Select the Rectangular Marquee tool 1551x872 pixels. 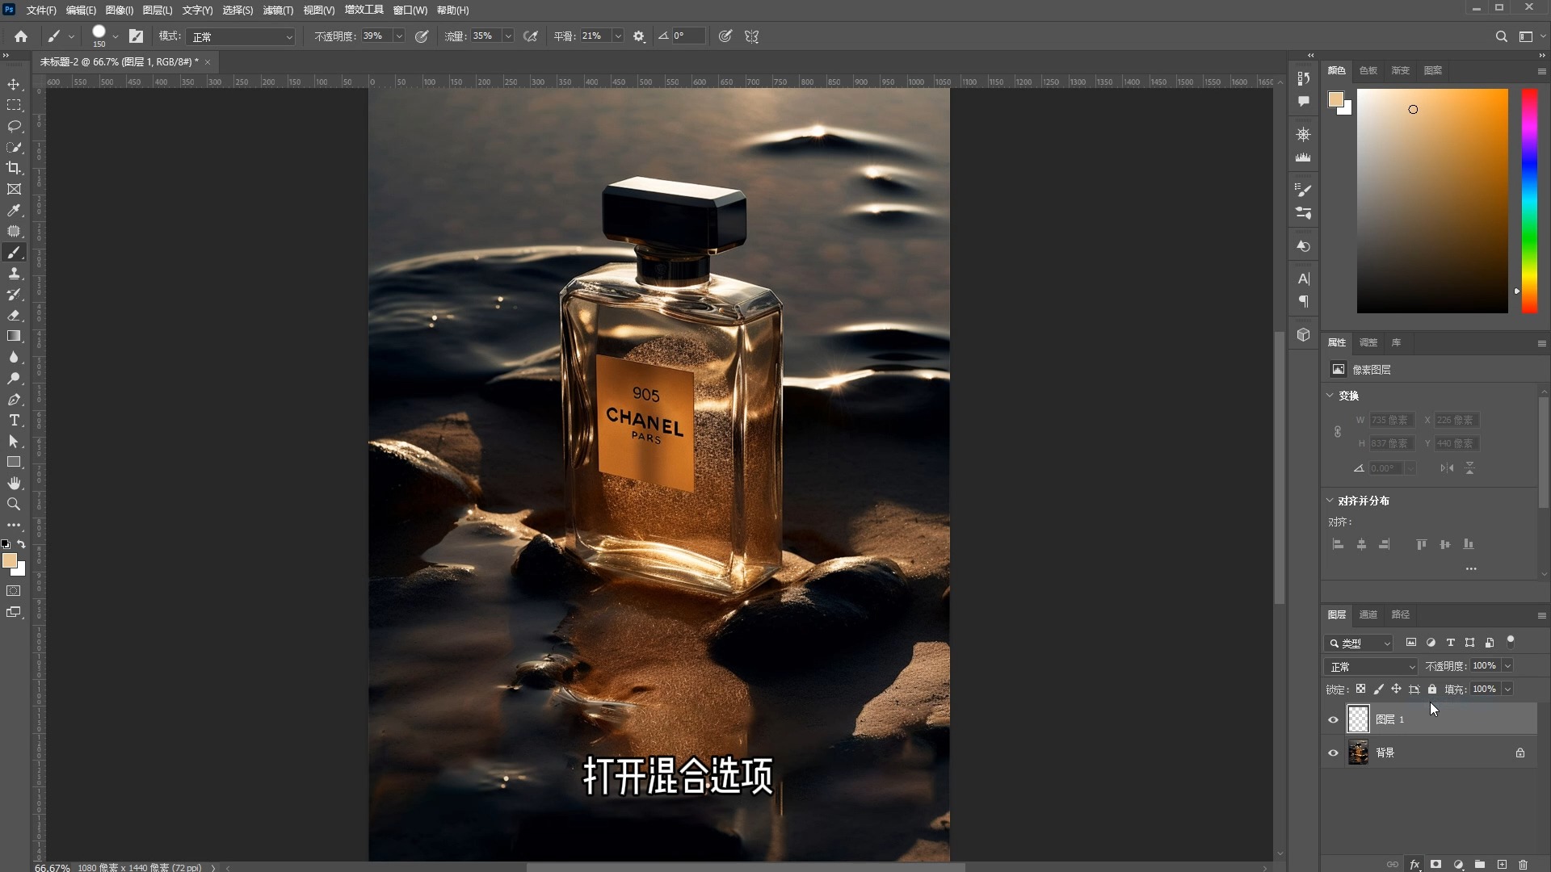[14, 106]
